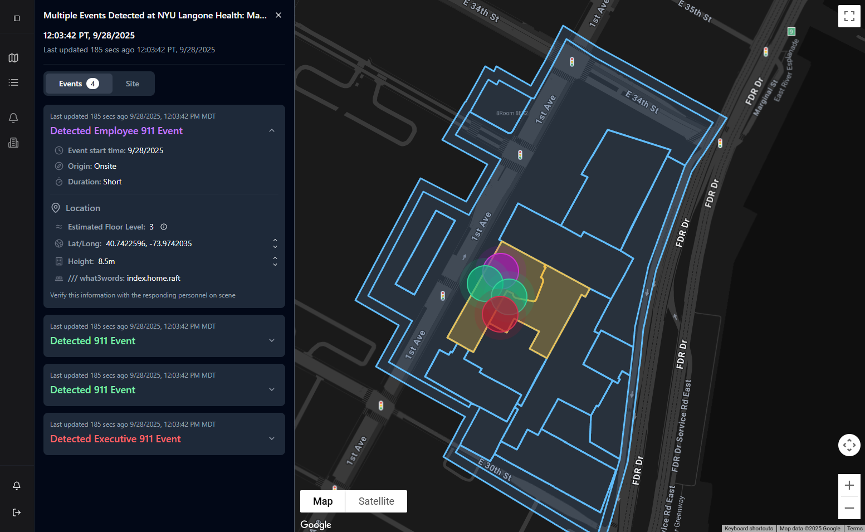Close the Multiple Events Detected panel
The width and height of the screenshot is (865, 532).
[x=278, y=15]
